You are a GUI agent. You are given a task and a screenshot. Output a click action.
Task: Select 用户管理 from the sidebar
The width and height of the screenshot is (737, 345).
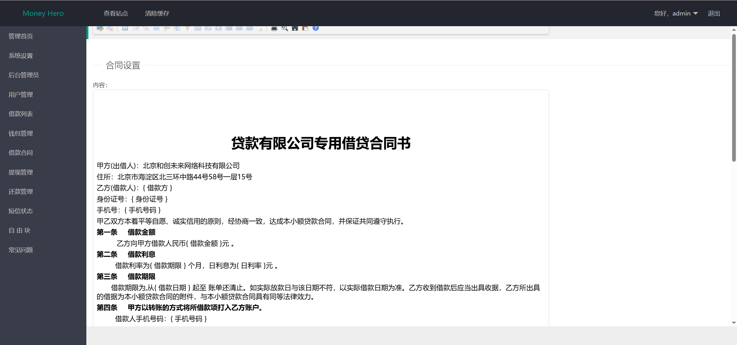21,95
